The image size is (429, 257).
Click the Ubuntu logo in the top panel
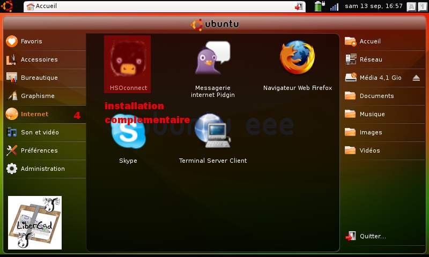click(7, 6)
